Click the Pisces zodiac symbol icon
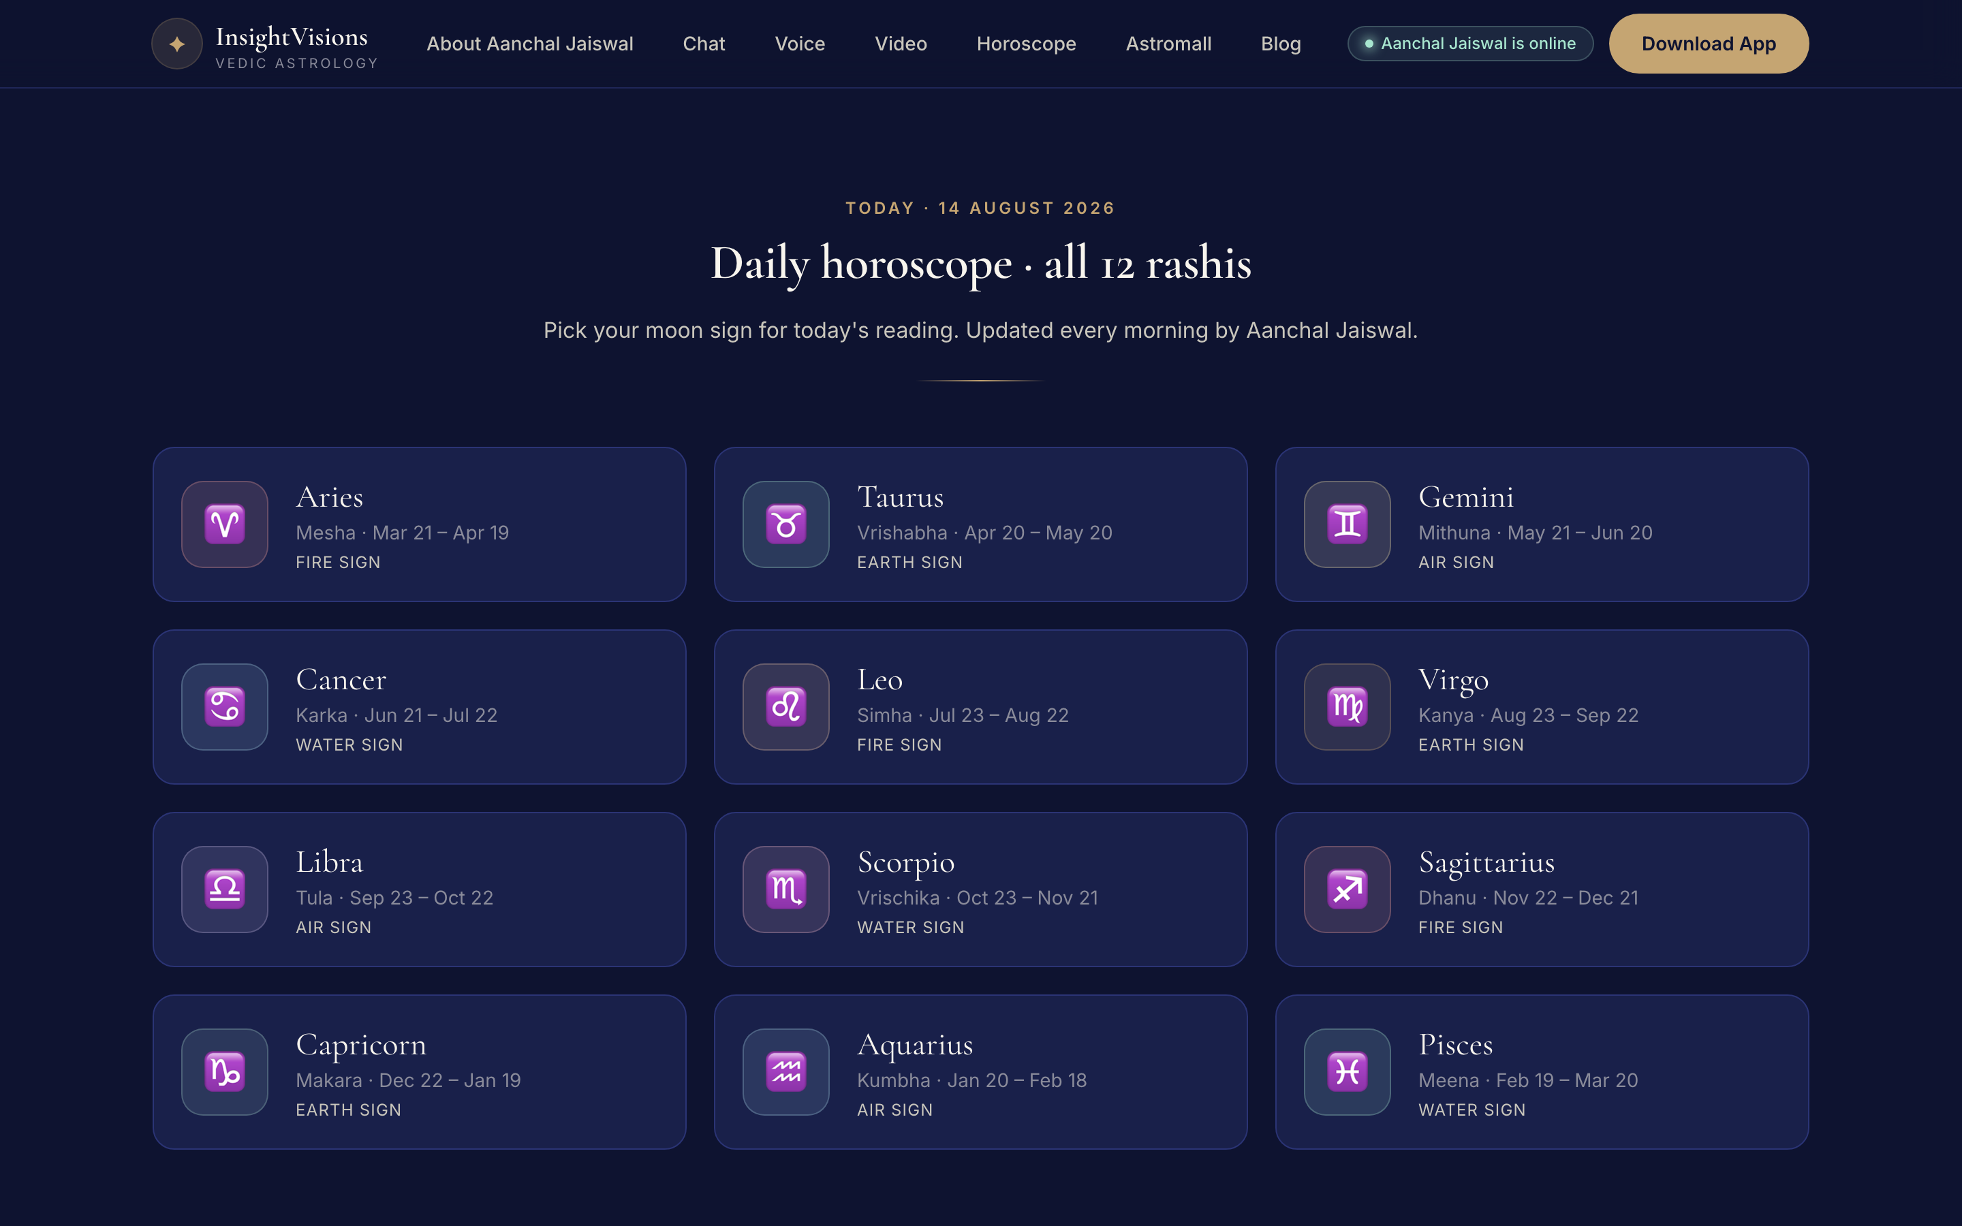 (x=1347, y=1072)
